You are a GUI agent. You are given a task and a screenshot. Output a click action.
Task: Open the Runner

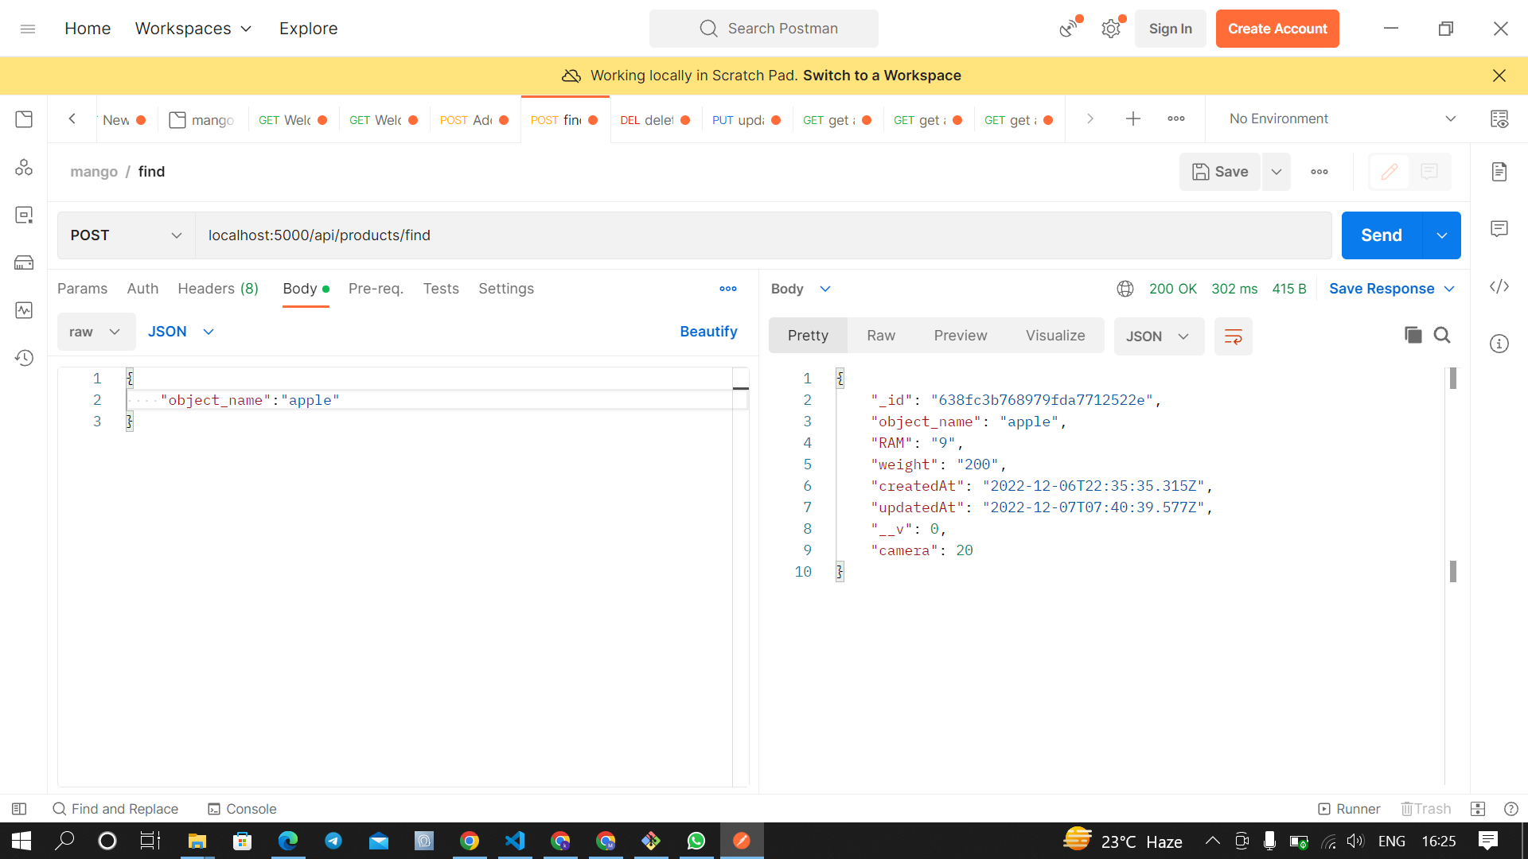pos(1349,809)
